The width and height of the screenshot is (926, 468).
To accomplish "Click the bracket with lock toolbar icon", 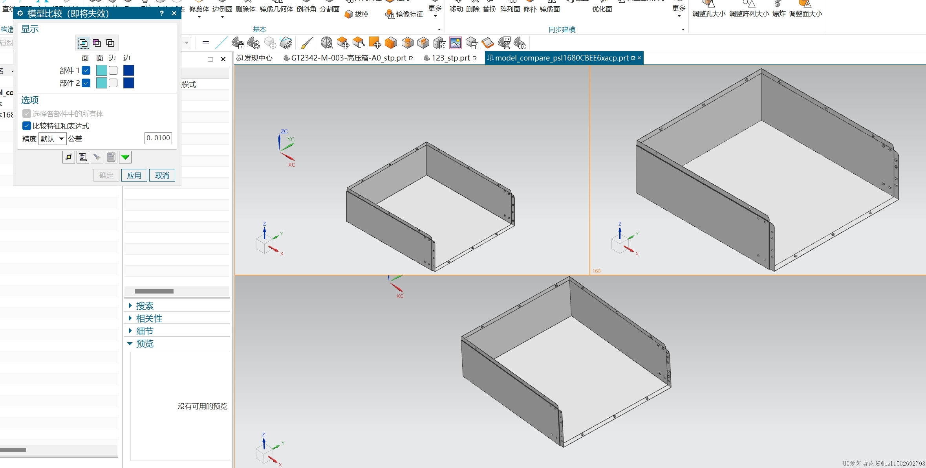I will (x=238, y=42).
